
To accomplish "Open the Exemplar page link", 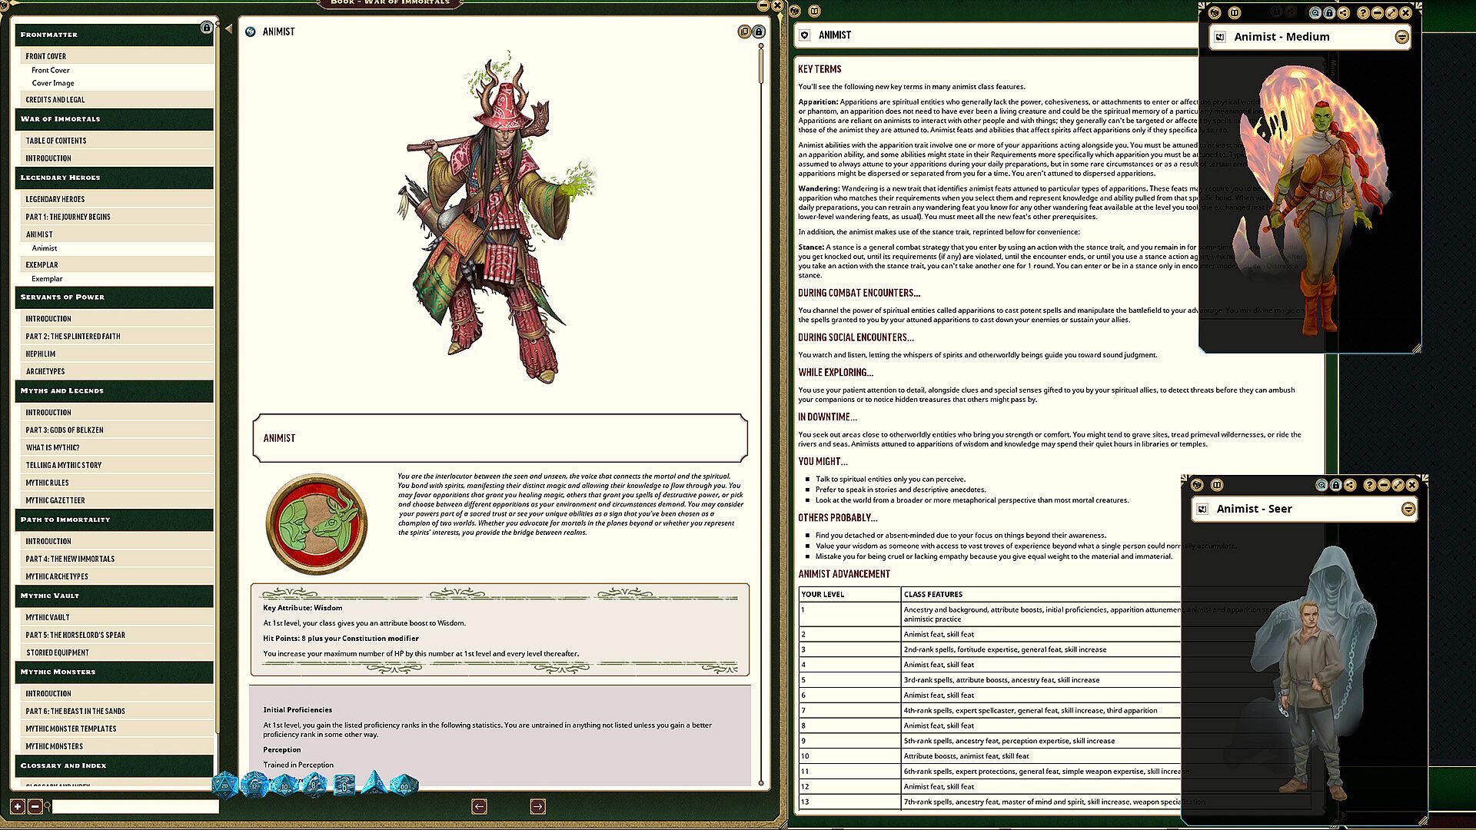I will pyautogui.click(x=47, y=279).
